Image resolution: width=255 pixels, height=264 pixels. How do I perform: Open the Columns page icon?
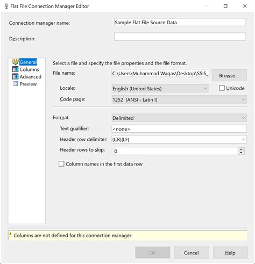[x=15, y=69]
